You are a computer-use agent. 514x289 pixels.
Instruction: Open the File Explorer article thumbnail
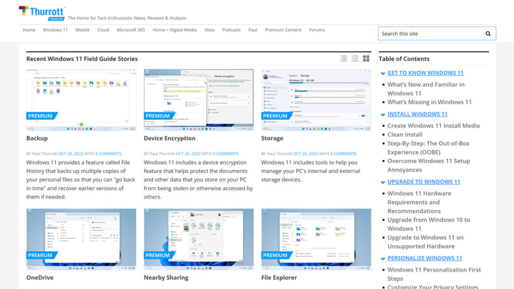(316, 239)
